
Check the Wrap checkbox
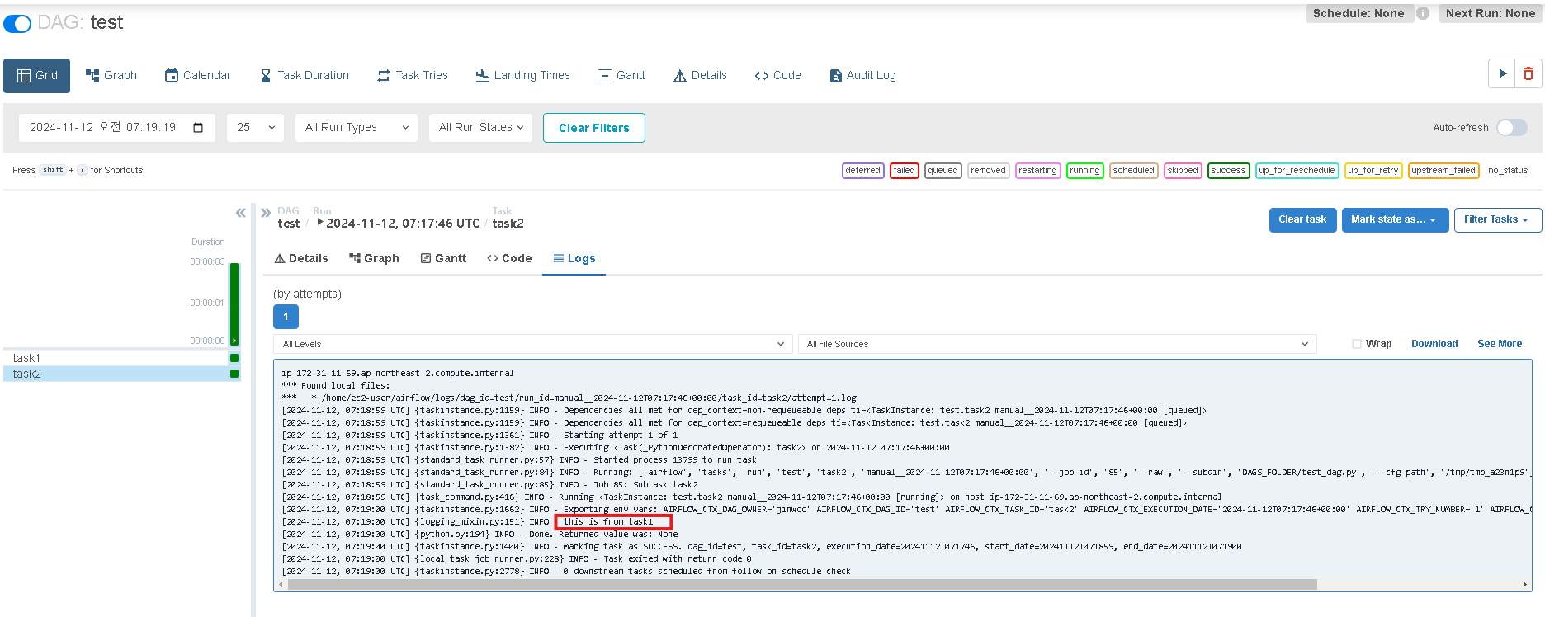pos(1357,344)
